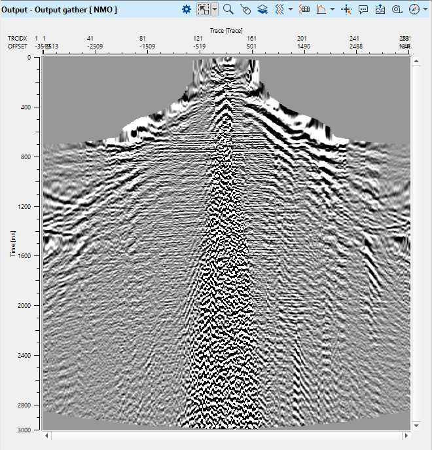Image resolution: width=432 pixels, height=450 pixels.
Task: Open dropdown arrow next to wiggle display
Action: click(289, 9)
